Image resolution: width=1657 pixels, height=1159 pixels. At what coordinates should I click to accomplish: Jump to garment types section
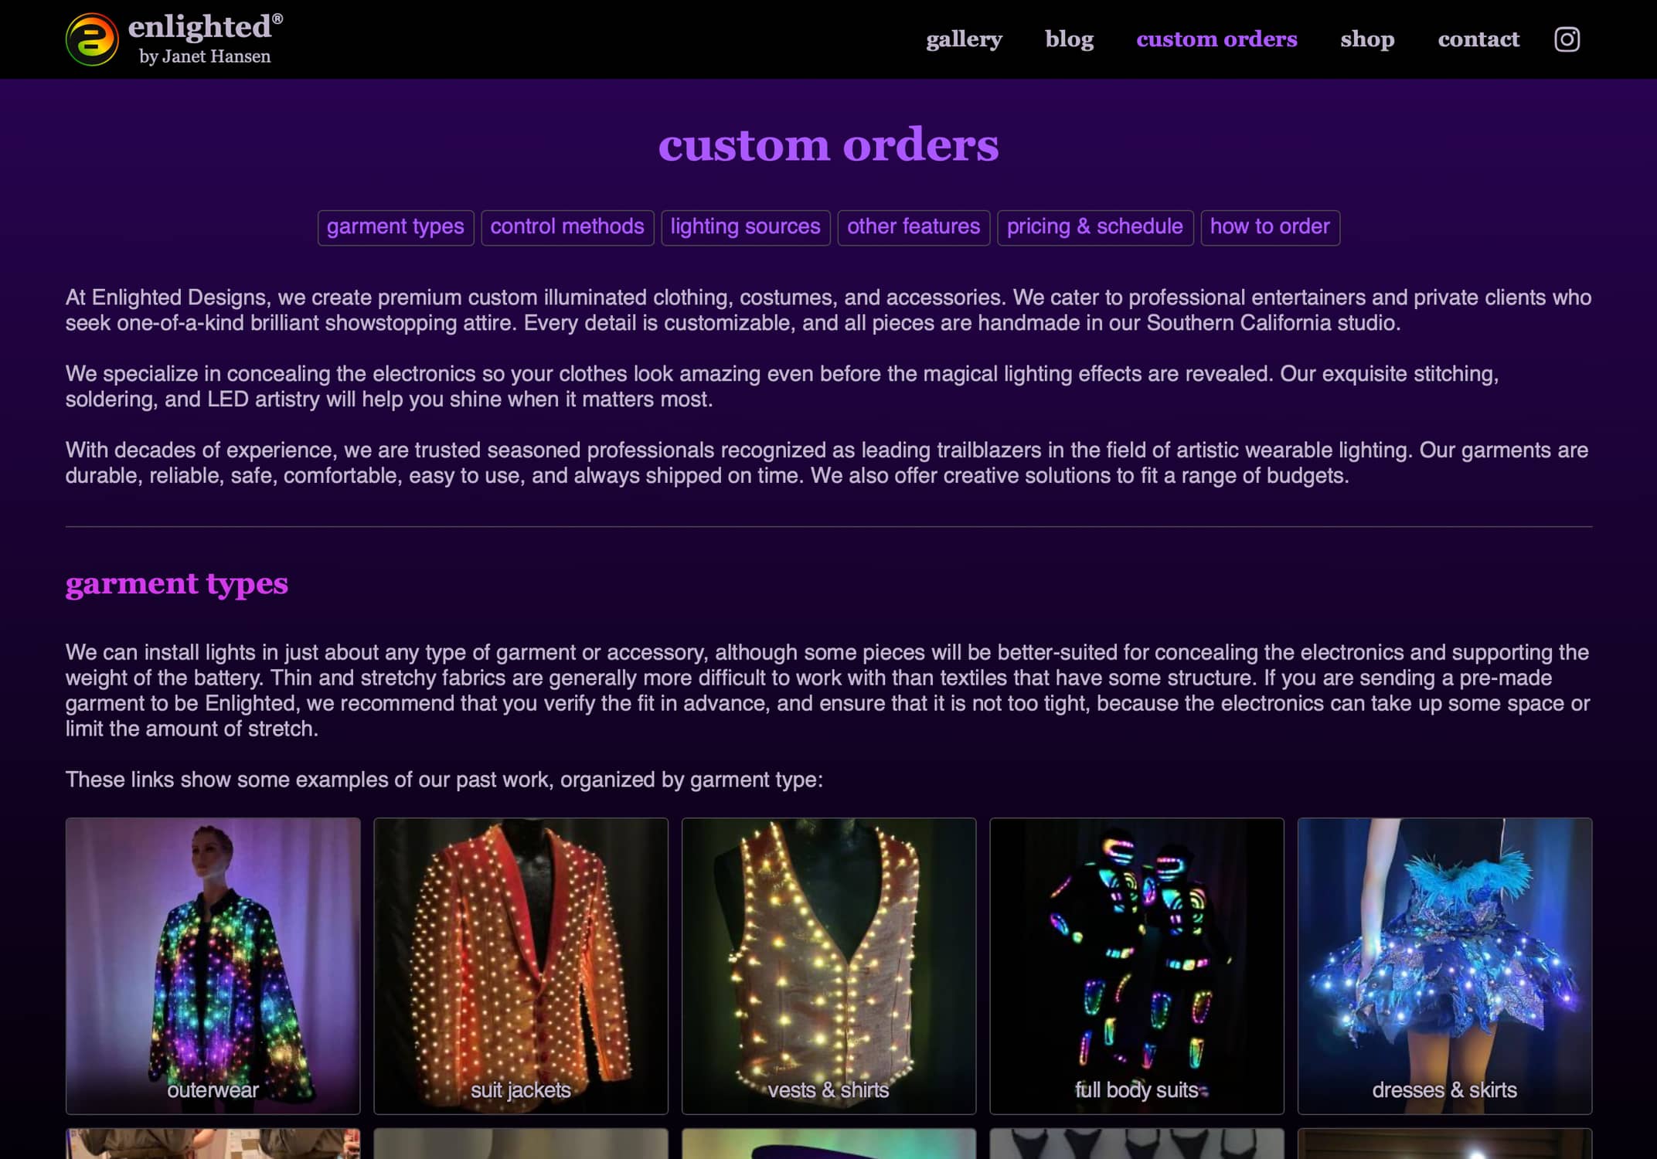[x=396, y=227]
